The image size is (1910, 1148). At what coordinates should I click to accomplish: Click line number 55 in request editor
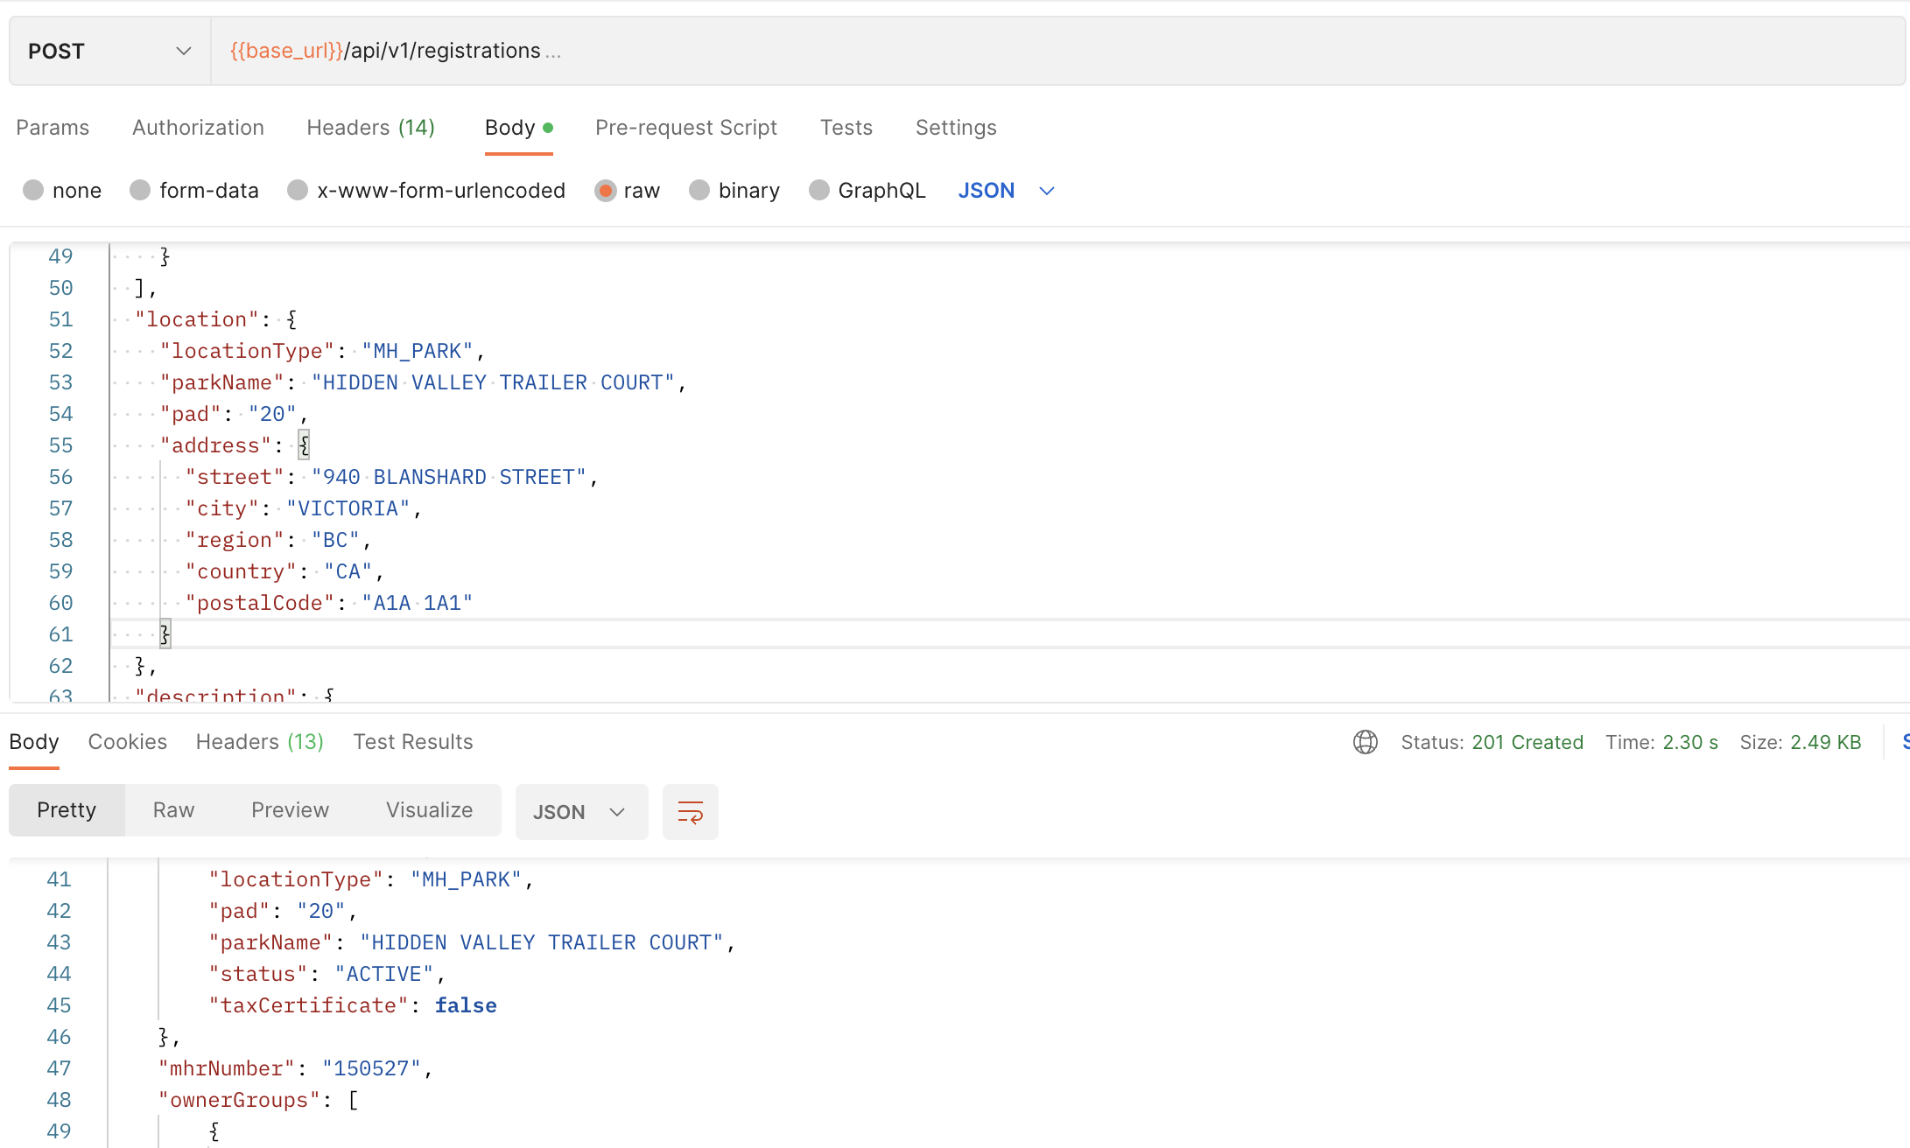60,445
